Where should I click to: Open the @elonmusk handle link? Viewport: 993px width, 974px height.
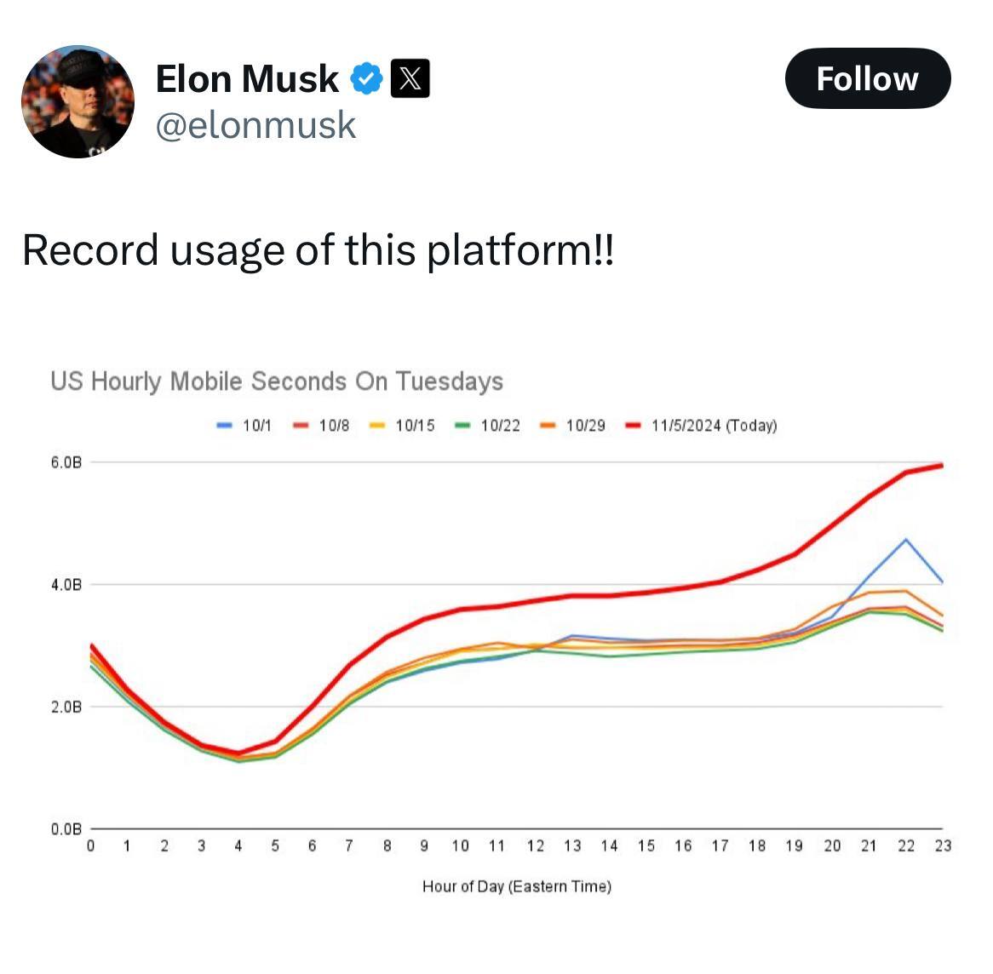point(255,125)
